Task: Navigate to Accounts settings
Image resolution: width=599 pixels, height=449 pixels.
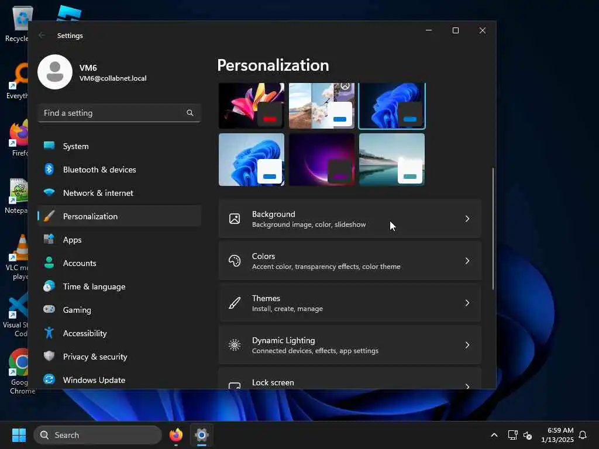Action: pos(119,263)
